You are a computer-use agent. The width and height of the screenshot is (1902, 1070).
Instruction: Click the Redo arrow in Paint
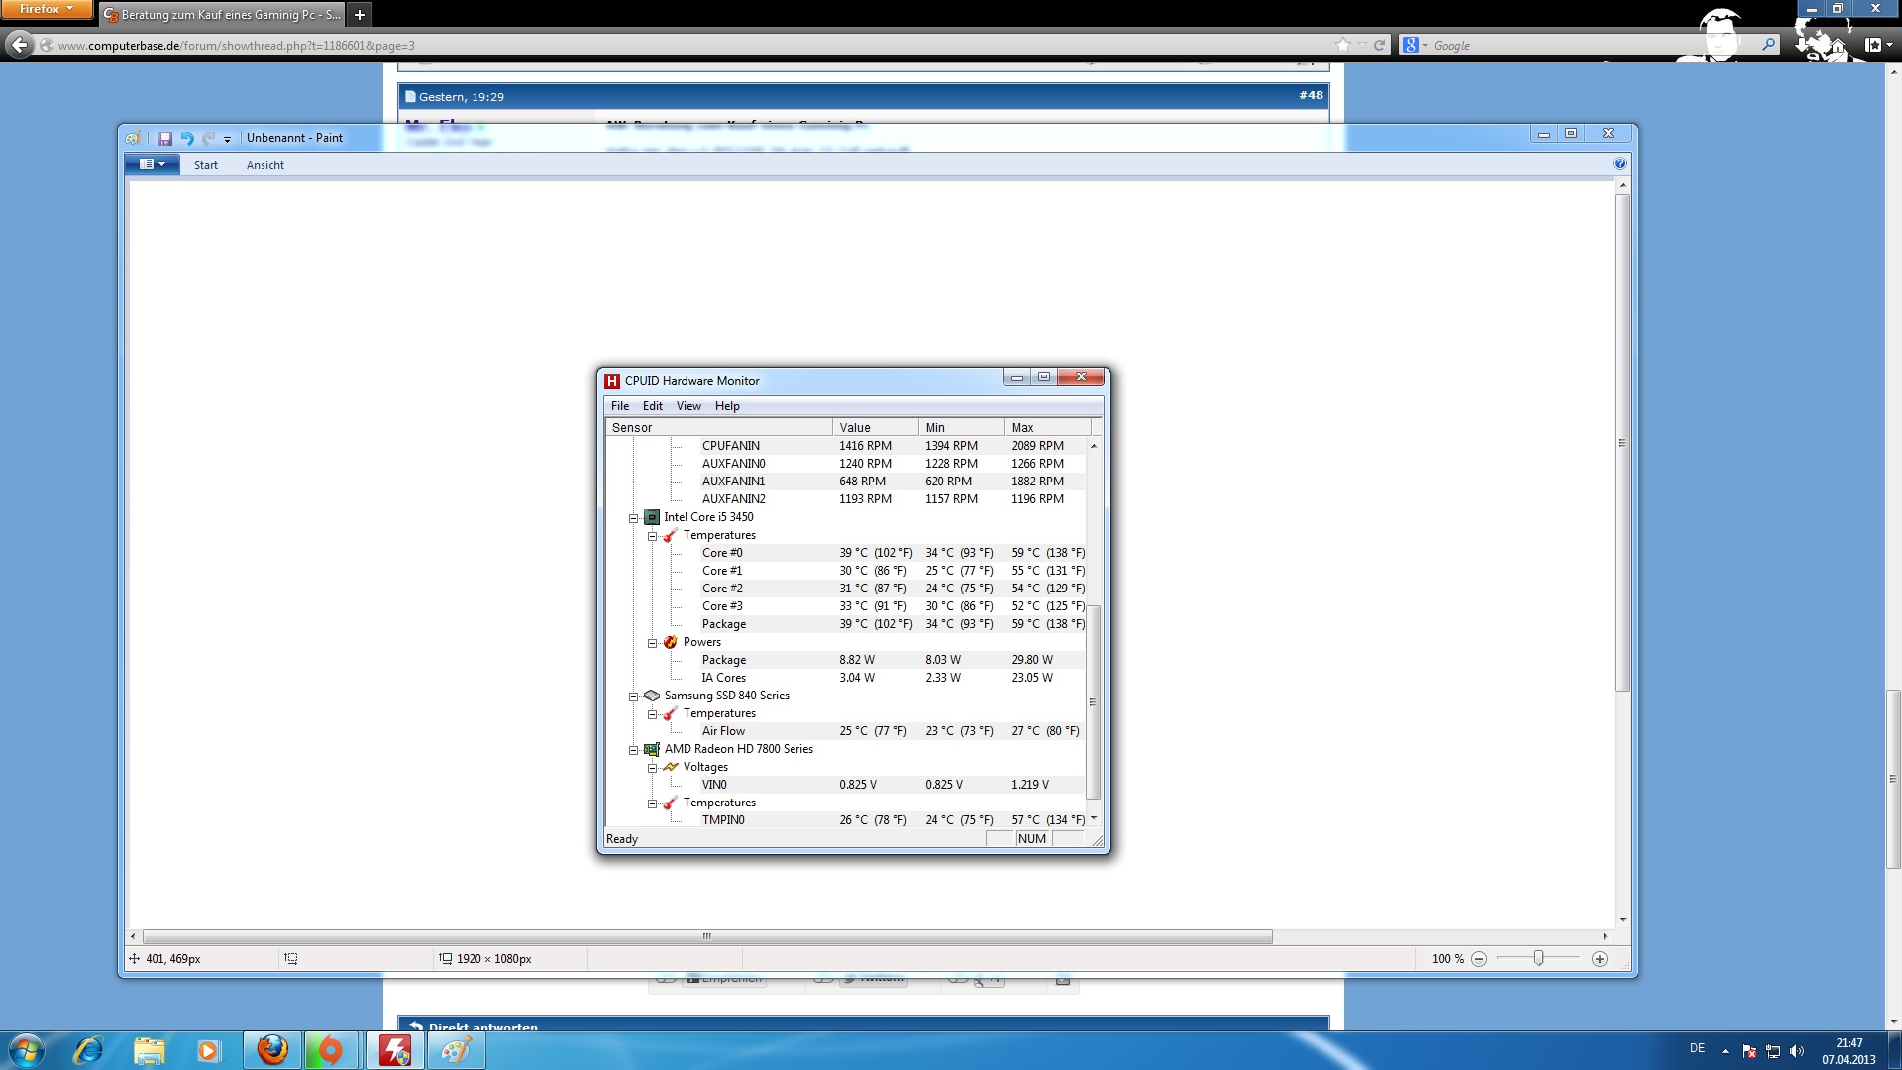click(x=208, y=139)
